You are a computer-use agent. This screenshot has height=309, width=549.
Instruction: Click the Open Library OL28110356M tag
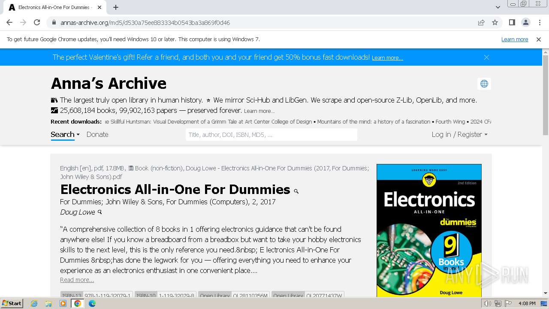[234, 295]
